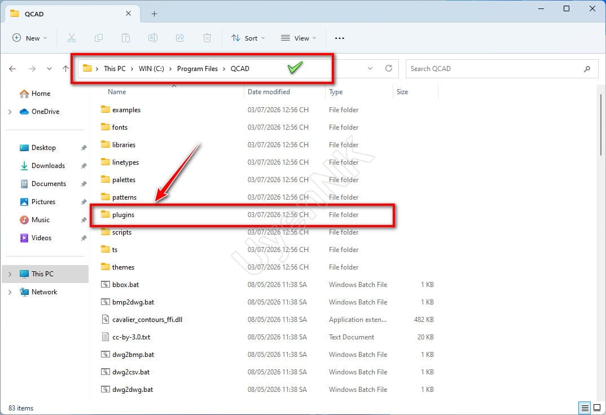Select the bbox.bat file icon
606x415 pixels.
pyautogui.click(x=105, y=285)
